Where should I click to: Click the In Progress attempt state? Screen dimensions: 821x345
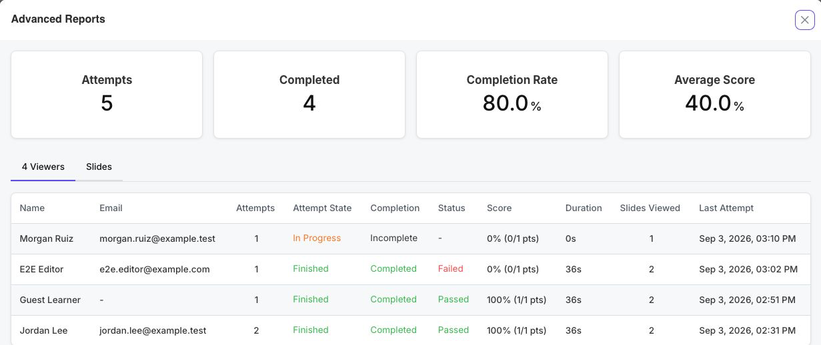pos(317,238)
